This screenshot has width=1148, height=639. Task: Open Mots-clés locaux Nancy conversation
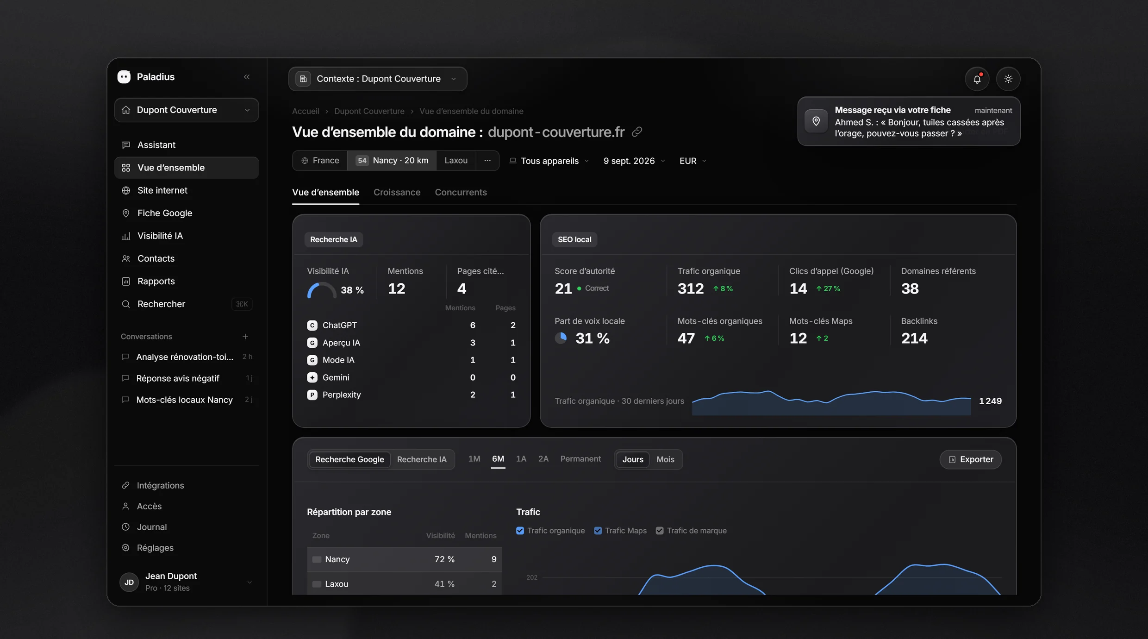[187, 400]
